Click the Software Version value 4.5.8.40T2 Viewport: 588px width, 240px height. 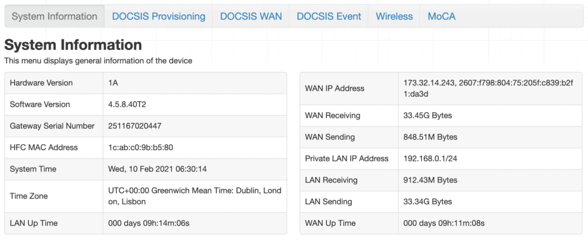(127, 104)
